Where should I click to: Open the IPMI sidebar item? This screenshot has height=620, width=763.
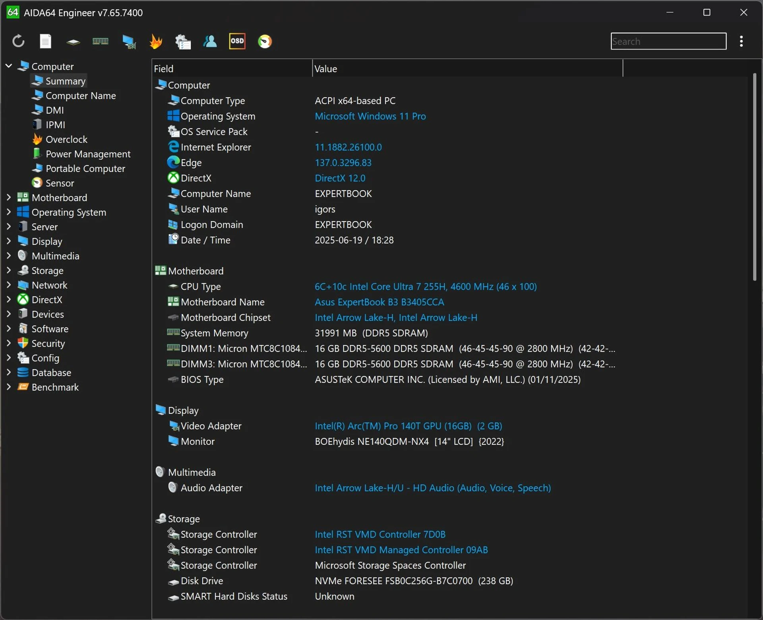click(x=48, y=125)
